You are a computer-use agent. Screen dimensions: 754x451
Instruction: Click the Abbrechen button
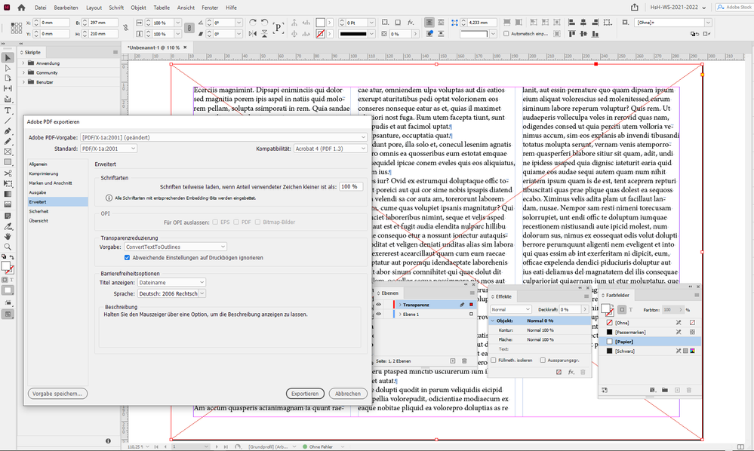[x=348, y=394]
